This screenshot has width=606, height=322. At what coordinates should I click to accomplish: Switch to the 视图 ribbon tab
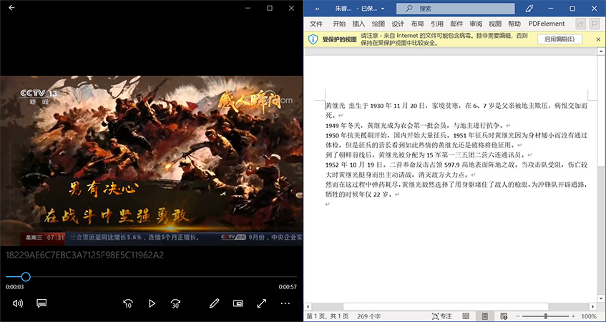(495, 24)
